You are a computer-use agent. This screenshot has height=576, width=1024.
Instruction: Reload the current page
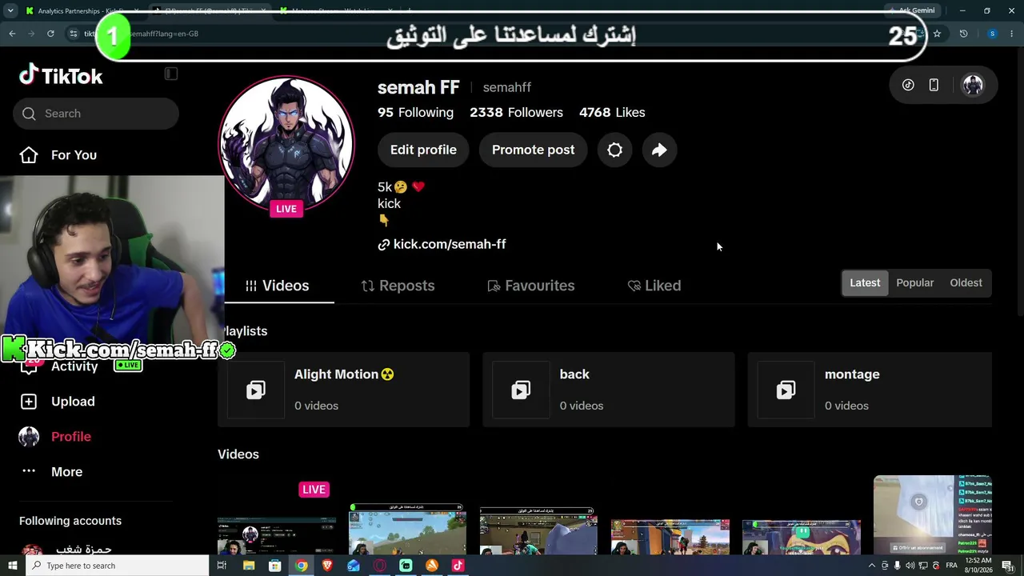click(x=50, y=34)
